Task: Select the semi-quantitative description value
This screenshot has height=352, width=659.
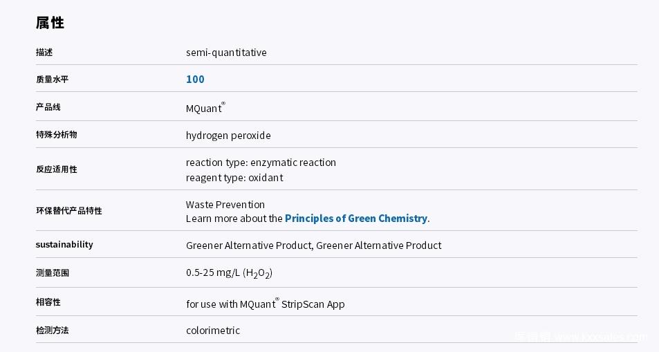Action: (x=226, y=53)
